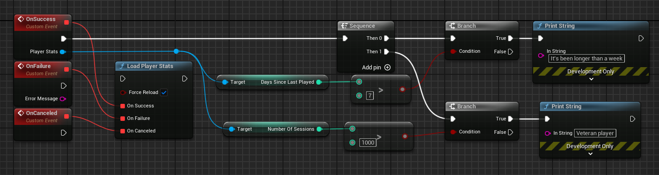The height and width of the screenshot is (175, 659).
Task: Click Days Since Last Played output pin
Action: pyautogui.click(x=318, y=82)
